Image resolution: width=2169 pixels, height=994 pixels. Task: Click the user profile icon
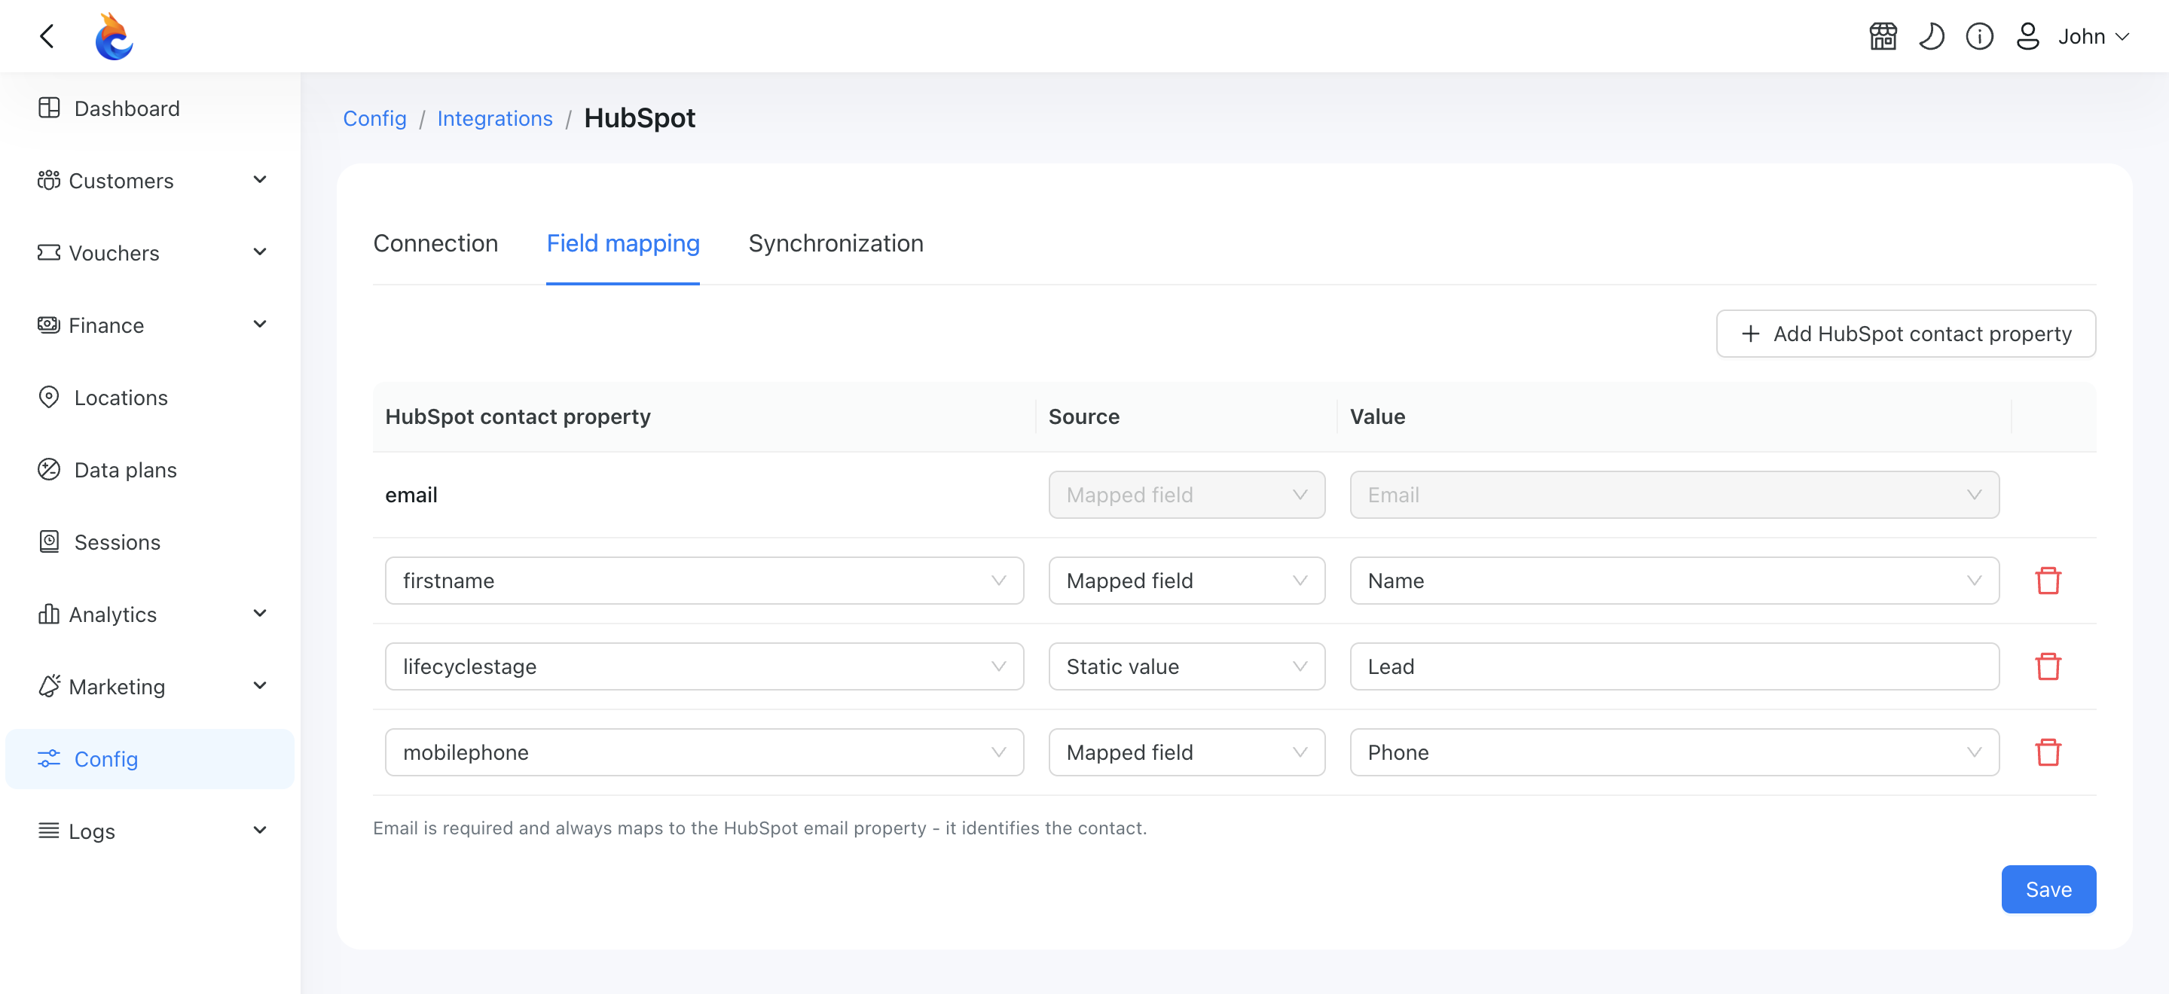(2027, 36)
